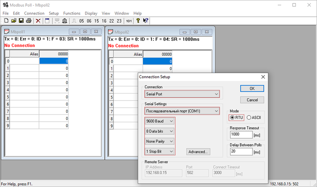
Task: Click 192.168.0.15: 502 in status bar
Action: [284, 184]
